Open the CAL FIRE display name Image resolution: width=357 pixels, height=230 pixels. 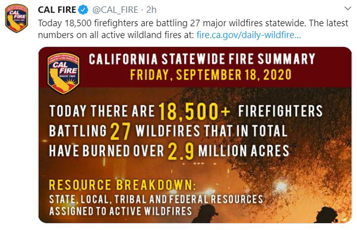pyautogui.click(x=57, y=10)
